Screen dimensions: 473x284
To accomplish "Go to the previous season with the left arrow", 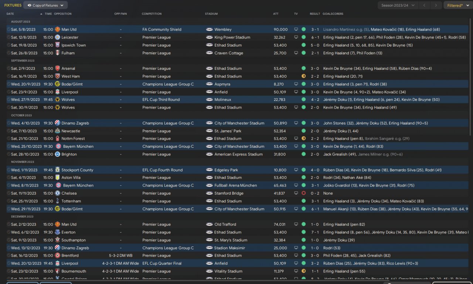I will pos(425,5).
